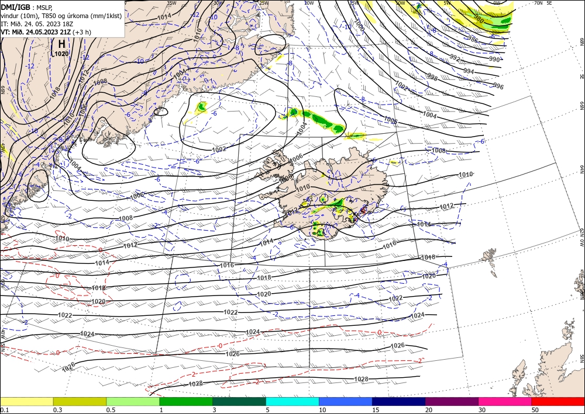The height and width of the screenshot is (414, 585).
Task: Select the olive 0.3–0.5 legend swatch
Action: point(80,401)
